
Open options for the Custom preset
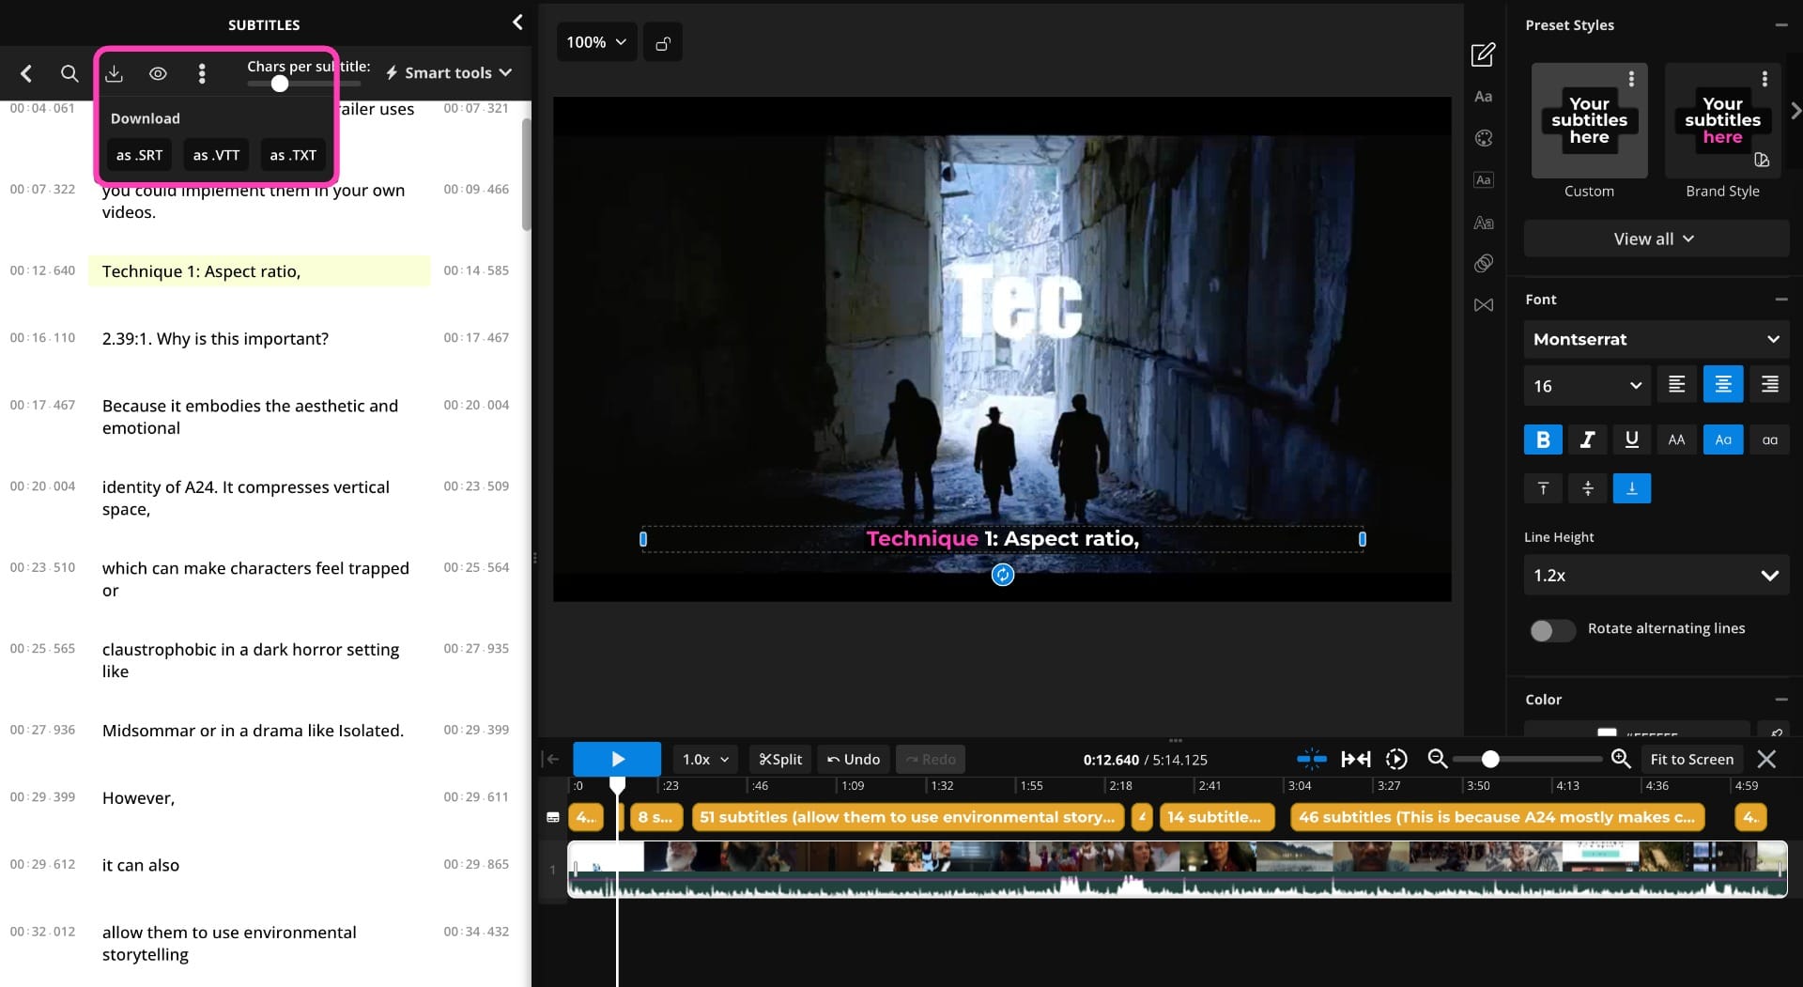(x=1632, y=79)
